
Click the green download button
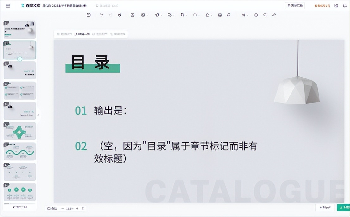343,208
